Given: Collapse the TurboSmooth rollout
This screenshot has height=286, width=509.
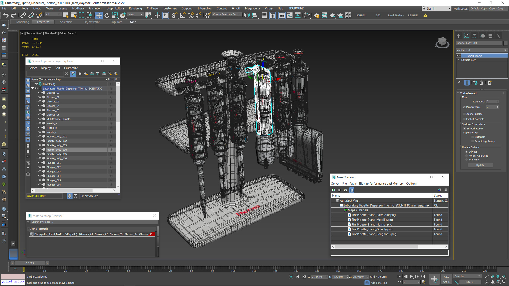Looking at the screenshot, I should click(458, 93).
